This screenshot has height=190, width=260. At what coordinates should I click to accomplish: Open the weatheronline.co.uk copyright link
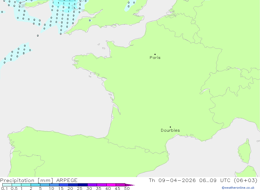click(x=238, y=188)
